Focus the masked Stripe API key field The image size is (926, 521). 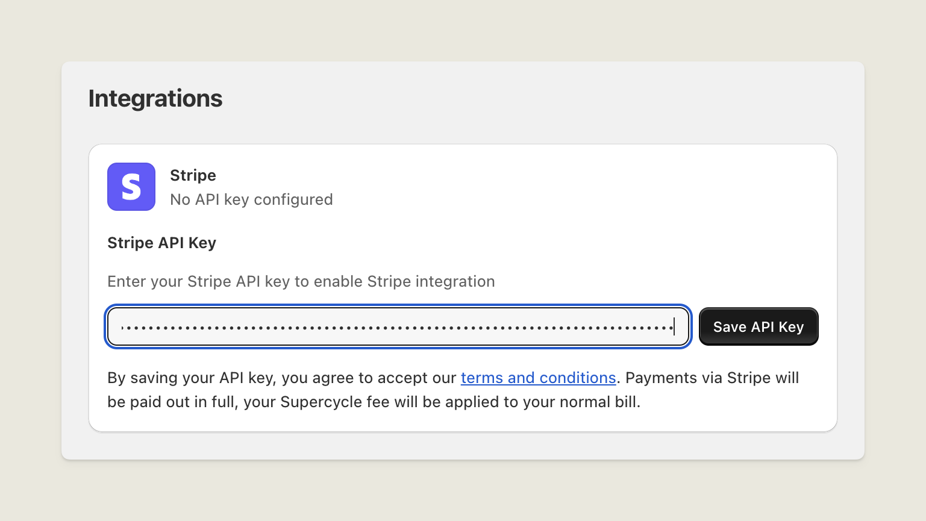398,326
